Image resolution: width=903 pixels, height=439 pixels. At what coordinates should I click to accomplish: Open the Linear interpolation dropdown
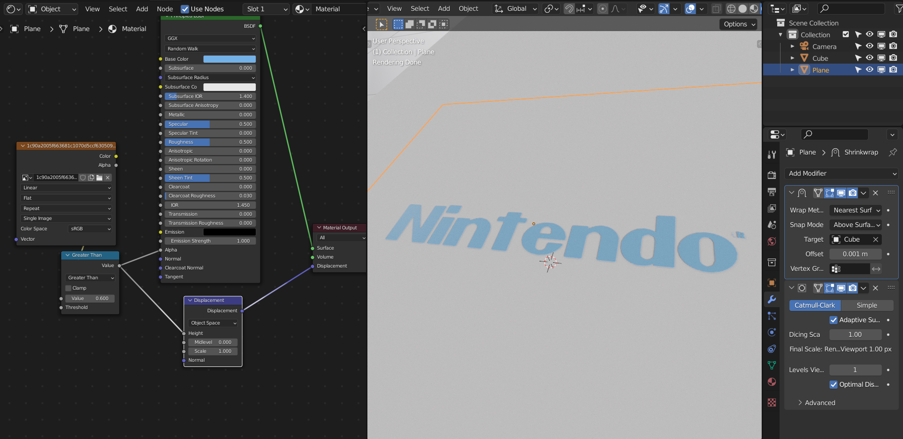[x=66, y=187]
